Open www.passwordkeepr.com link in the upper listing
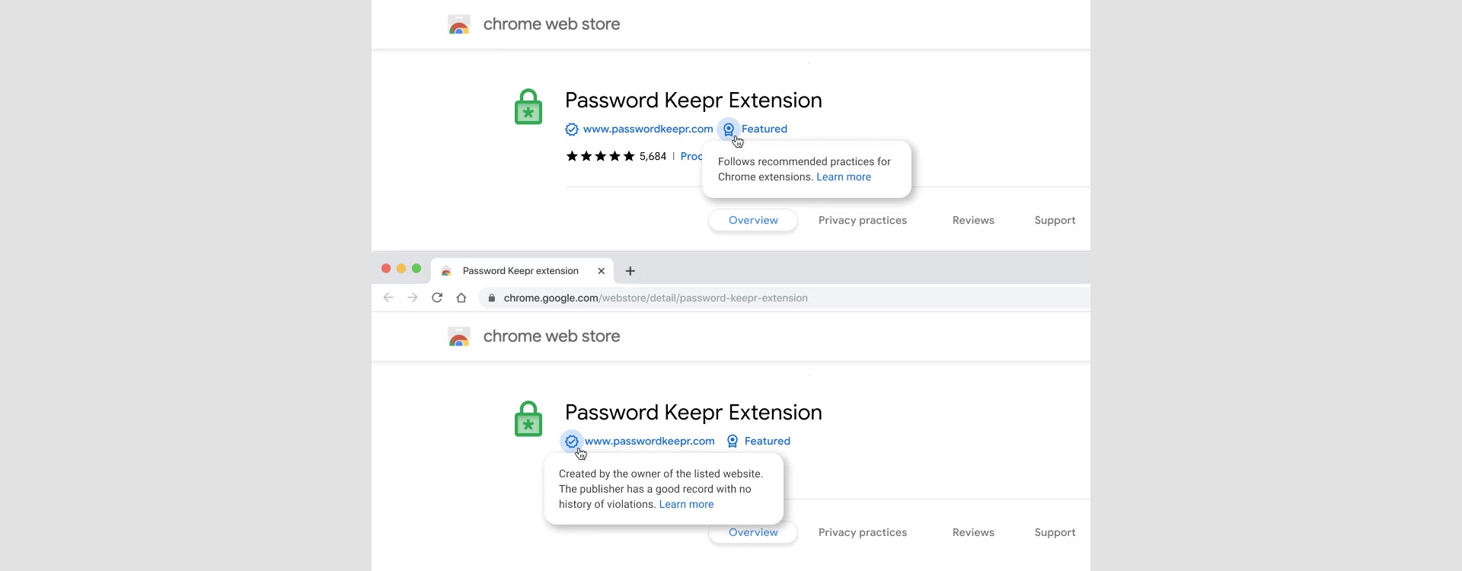The width and height of the screenshot is (1462, 571). [x=648, y=129]
